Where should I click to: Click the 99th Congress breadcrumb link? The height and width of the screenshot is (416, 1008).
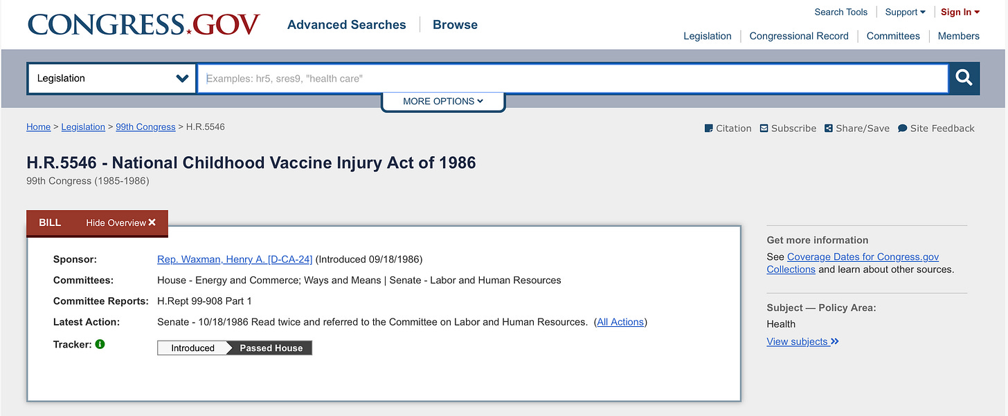coord(145,127)
